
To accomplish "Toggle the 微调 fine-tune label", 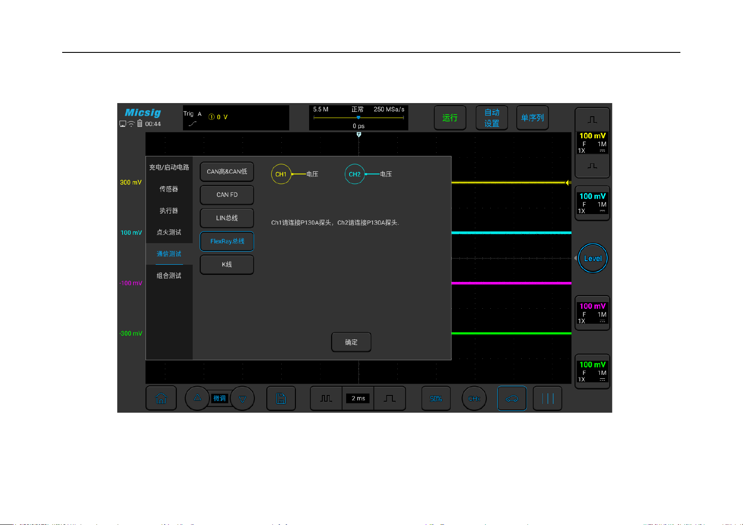I will (x=220, y=398).
